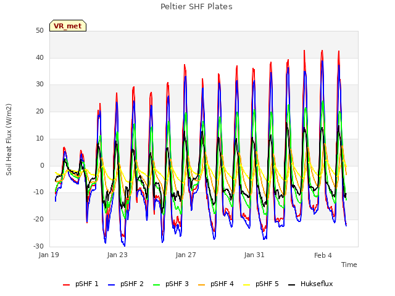Image resolution: width=395 pixels, height=296 pixels.
Task: Click the pSHF 5 yellow legend swatch
Action: click(x=247, y=285)
